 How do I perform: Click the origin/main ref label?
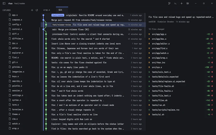(72, 15)
